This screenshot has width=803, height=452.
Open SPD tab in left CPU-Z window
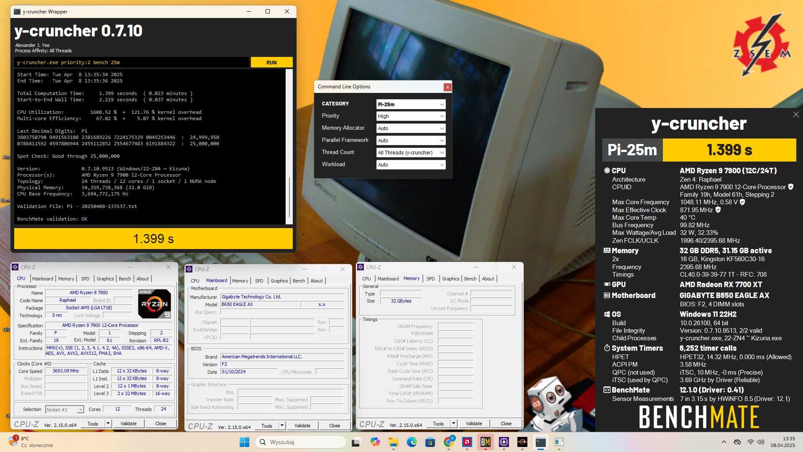pos(85,279)
